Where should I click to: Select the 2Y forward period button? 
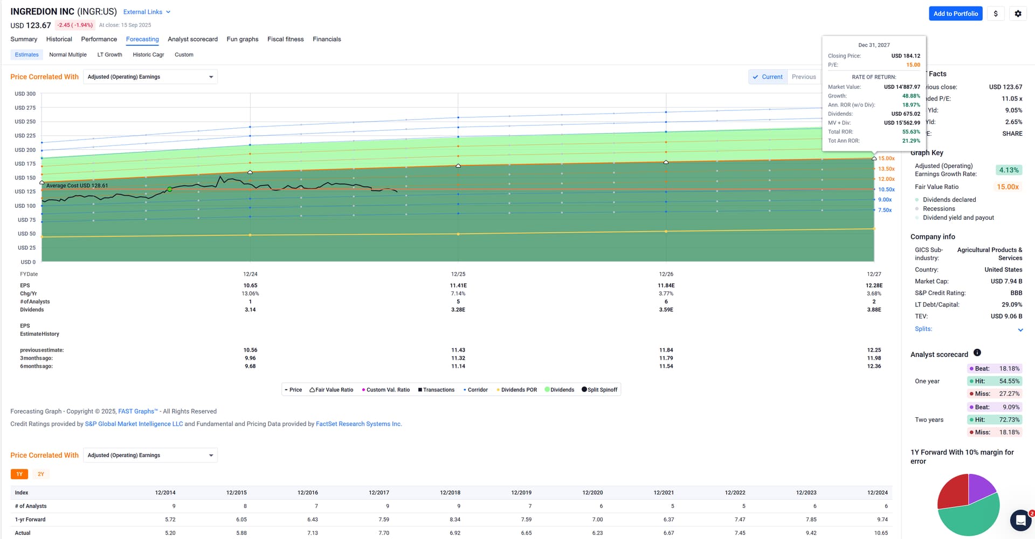click(41, 474)
